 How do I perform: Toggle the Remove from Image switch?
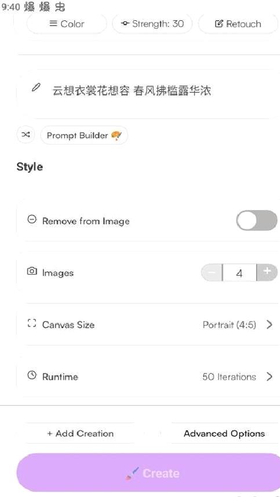click(257, 220)
